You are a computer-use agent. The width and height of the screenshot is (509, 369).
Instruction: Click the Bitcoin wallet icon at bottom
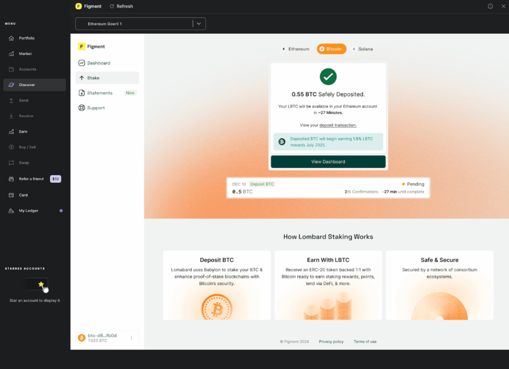pos(82,338)
